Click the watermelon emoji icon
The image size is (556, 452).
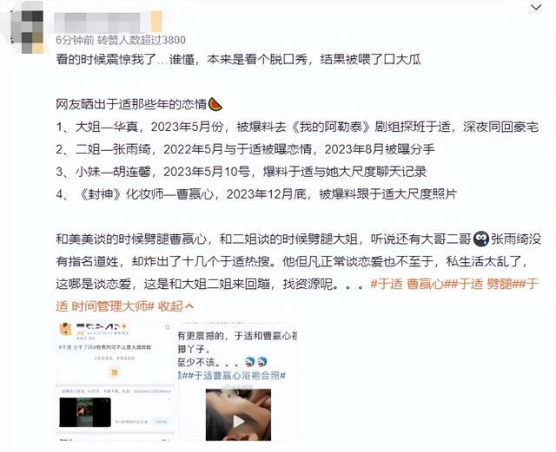coord(215,104)
